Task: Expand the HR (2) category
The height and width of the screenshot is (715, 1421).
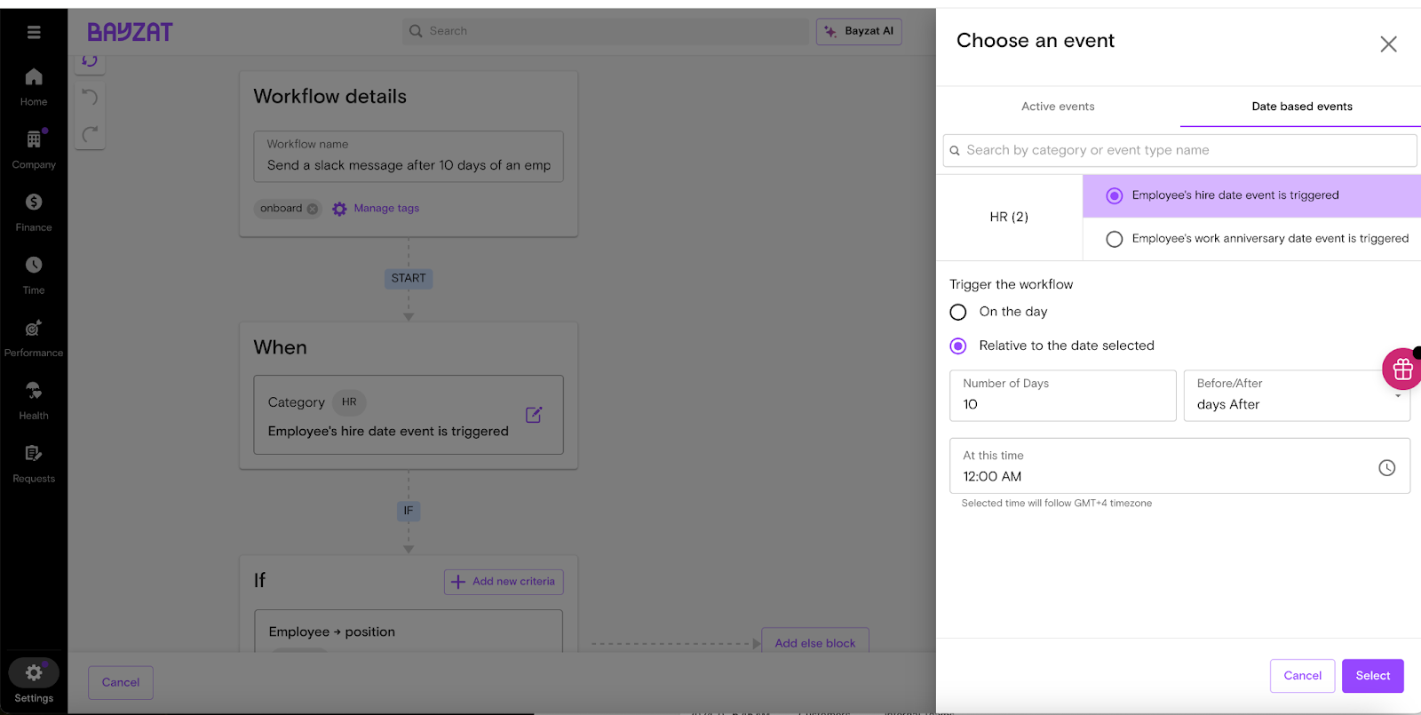Action: 1009,217
